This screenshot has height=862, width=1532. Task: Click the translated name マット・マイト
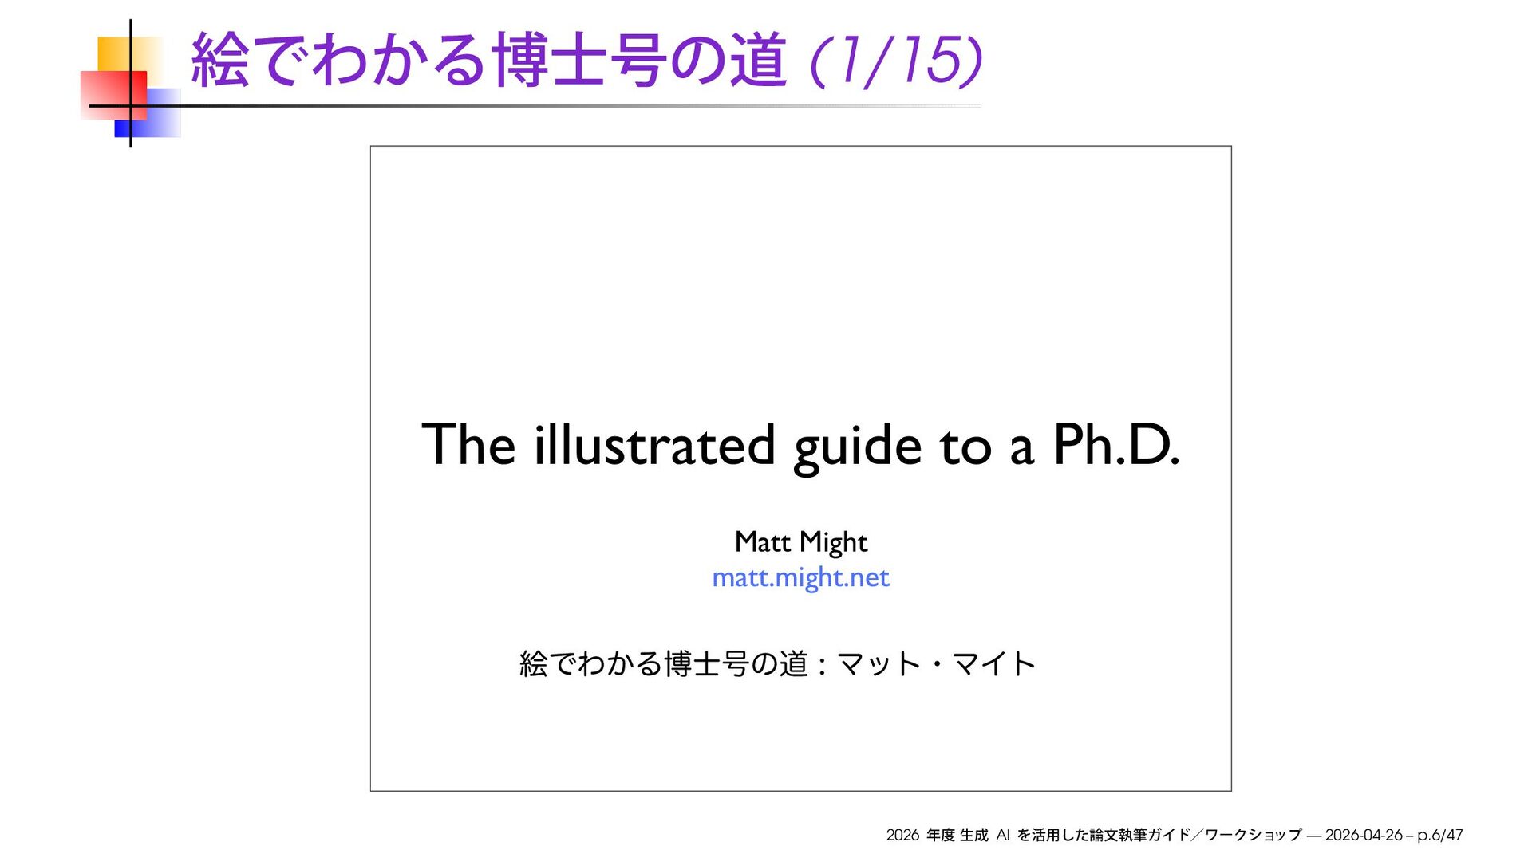936,663
